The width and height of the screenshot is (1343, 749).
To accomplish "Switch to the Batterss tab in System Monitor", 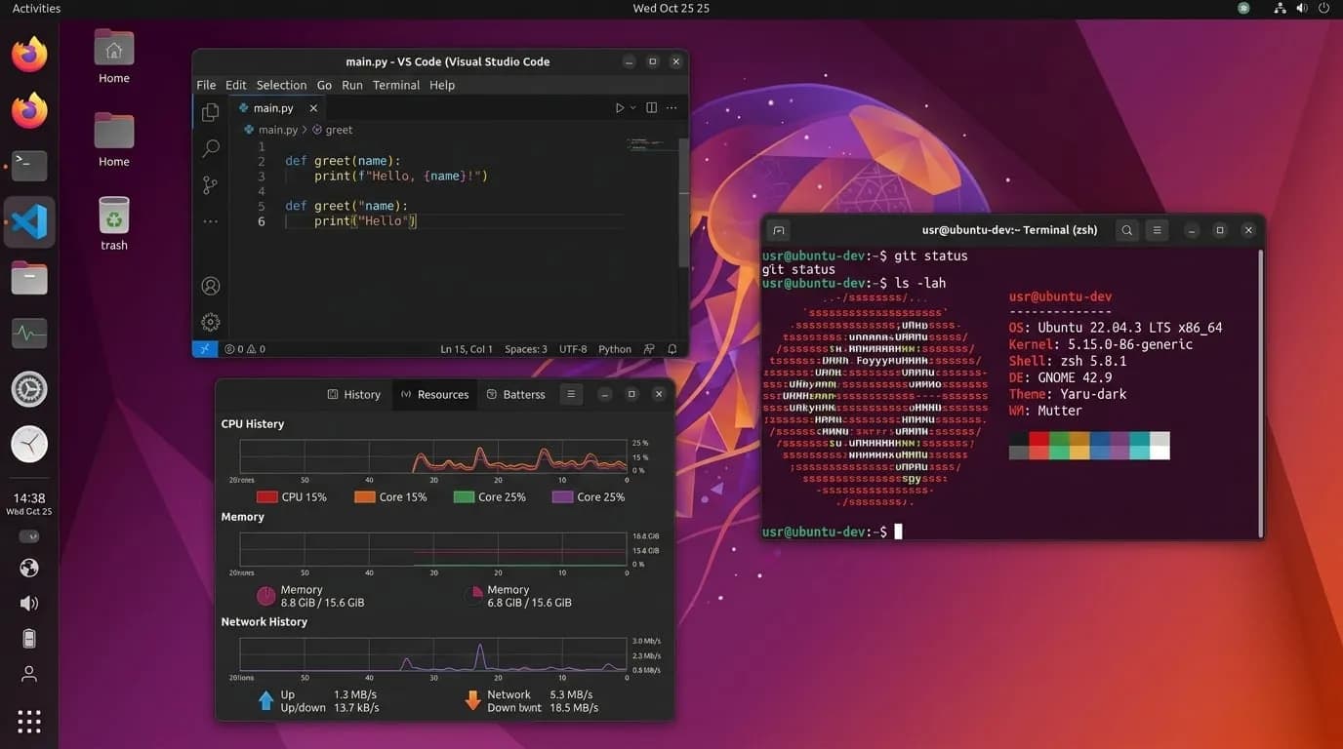I will [515, 394].
